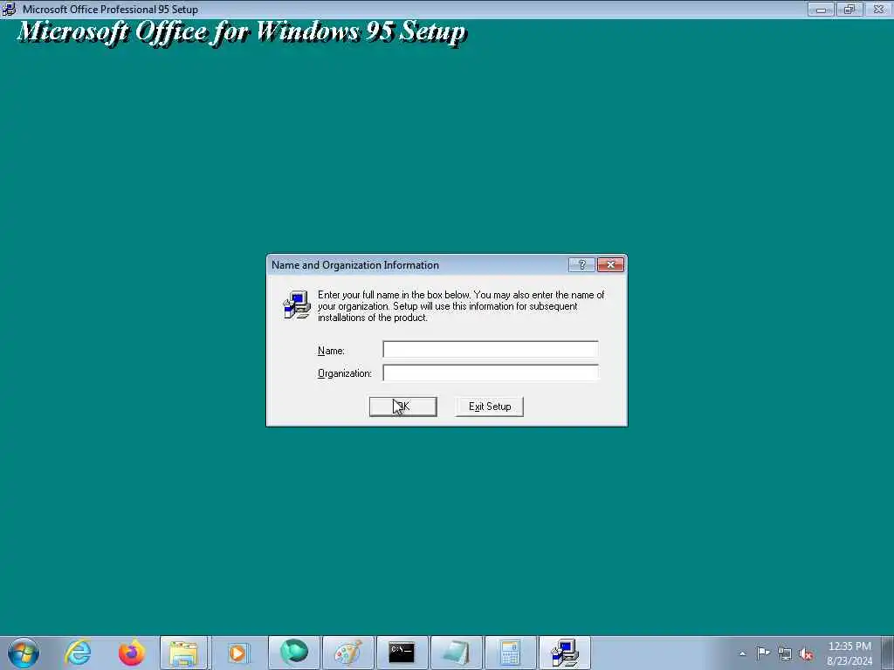Click the muted volume tray icon
The width and height of the screenshot is (894, 670).
coord(806,653)
